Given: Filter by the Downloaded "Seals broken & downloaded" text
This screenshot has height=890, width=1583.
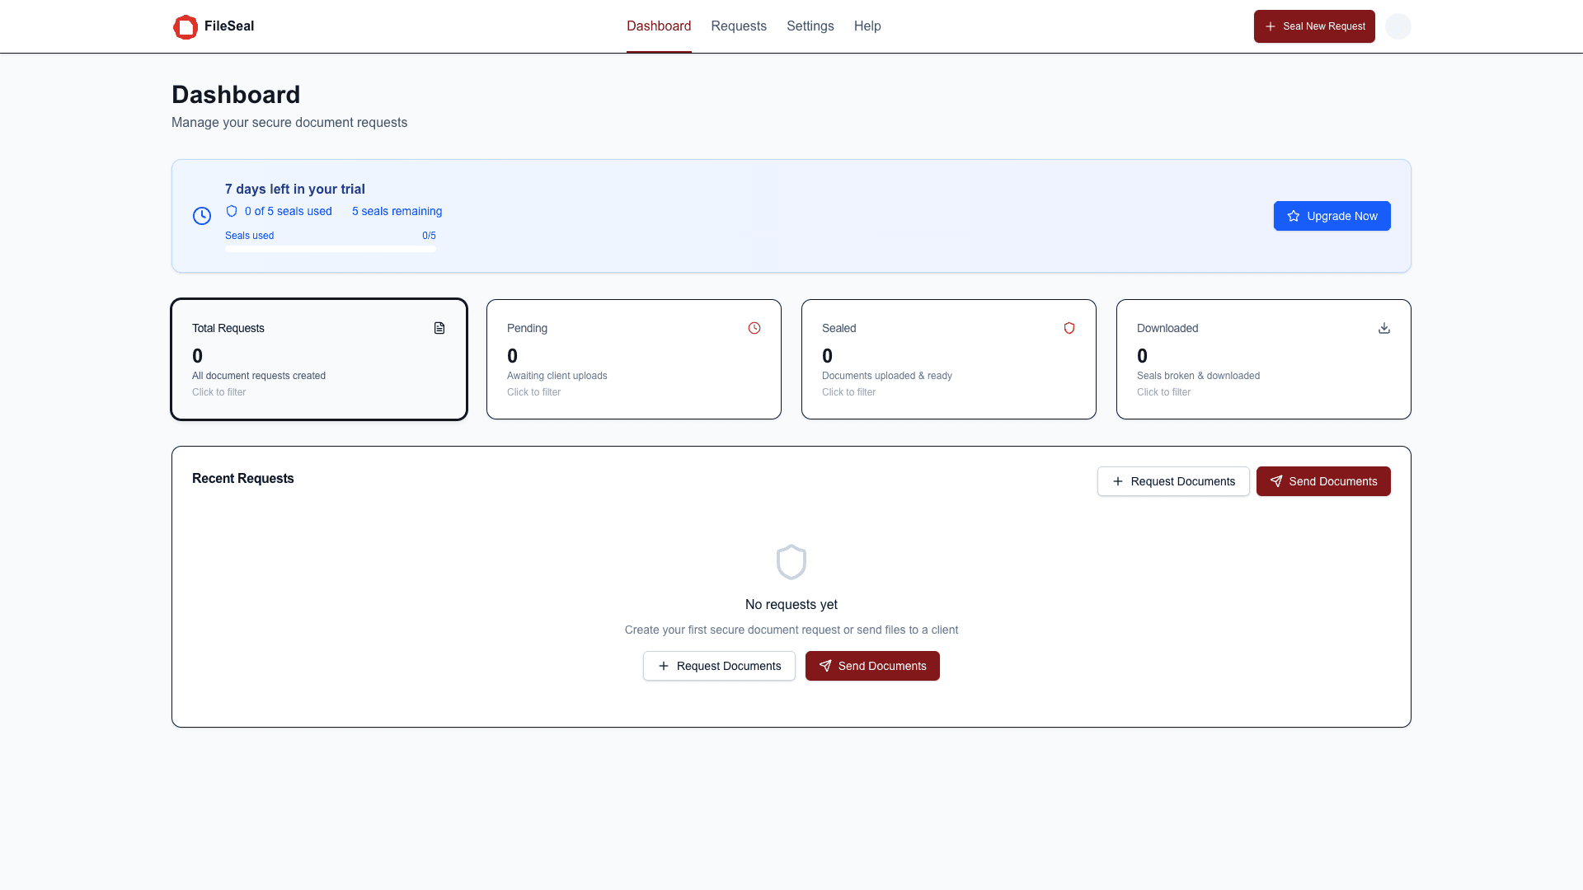Looking at the screenshot, I should click(x=1198, y=376).
